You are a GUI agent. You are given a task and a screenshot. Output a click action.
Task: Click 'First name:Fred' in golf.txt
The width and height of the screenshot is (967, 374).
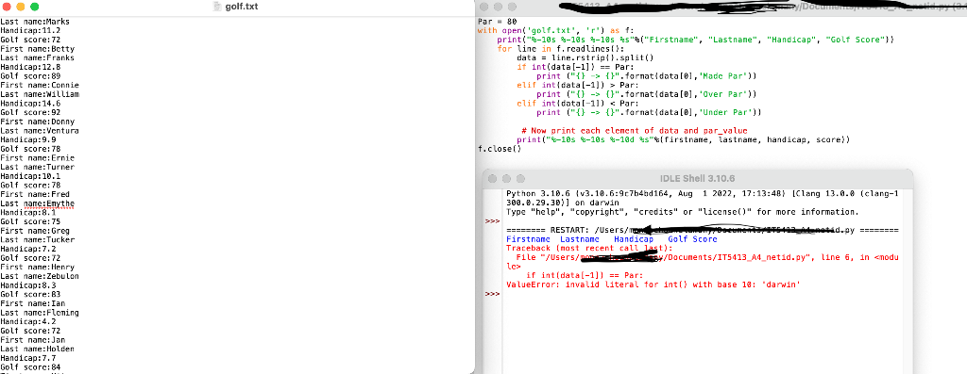(35, 194)
